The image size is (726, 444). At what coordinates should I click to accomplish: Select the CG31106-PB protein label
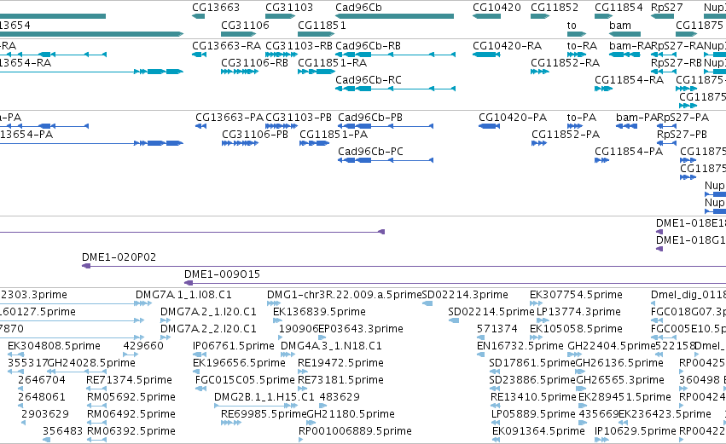coord(255,135)
